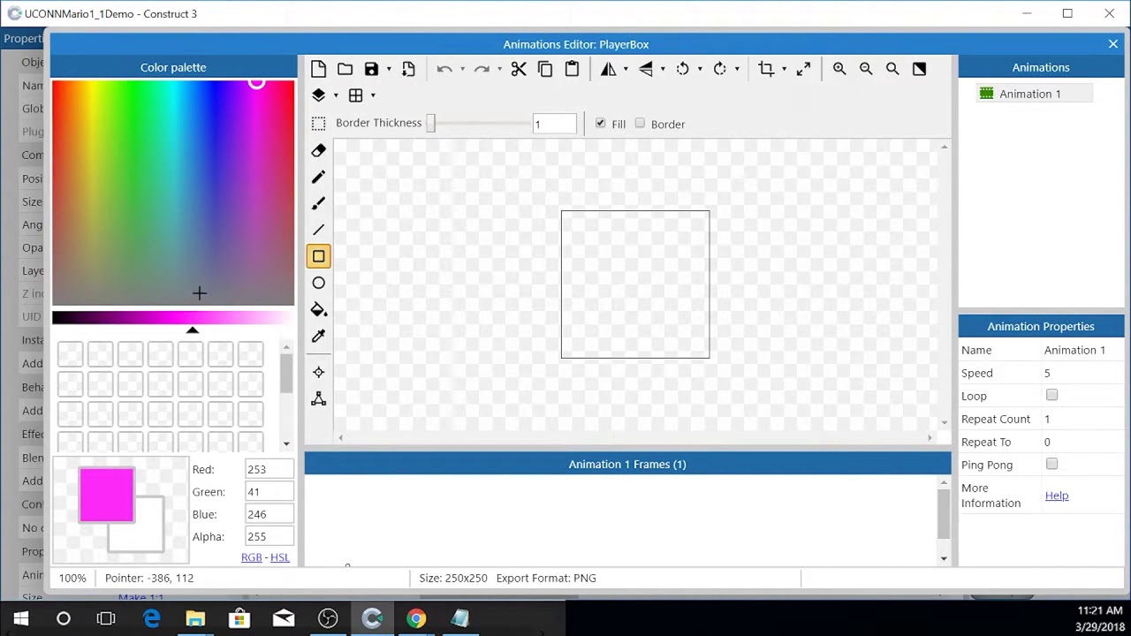Screen dimensions: 1131x636
Task: Switch color mode to HSL
Action: [280, 557]
